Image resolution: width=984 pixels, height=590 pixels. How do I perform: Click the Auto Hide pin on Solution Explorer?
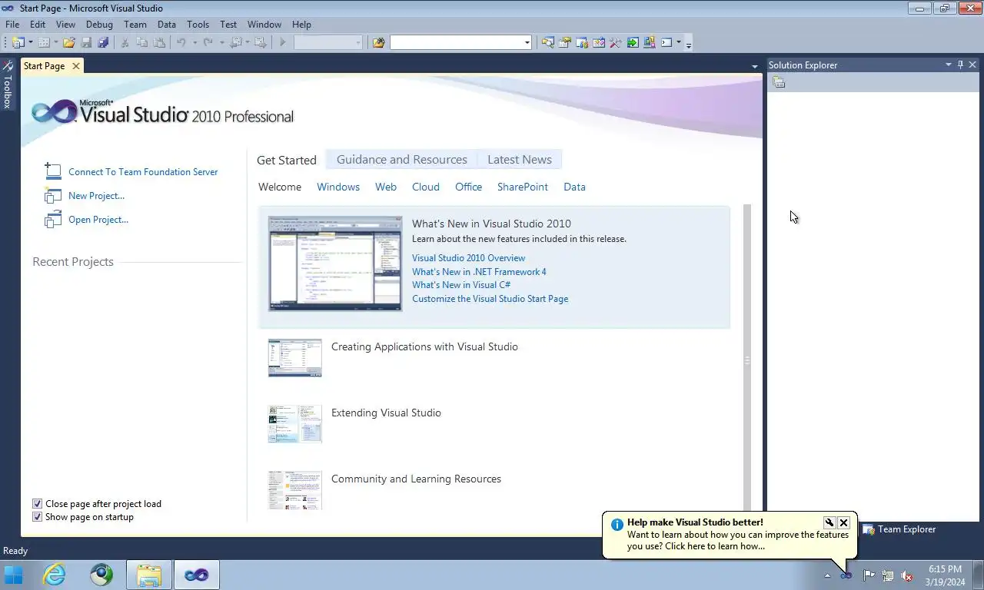point(960,65)
